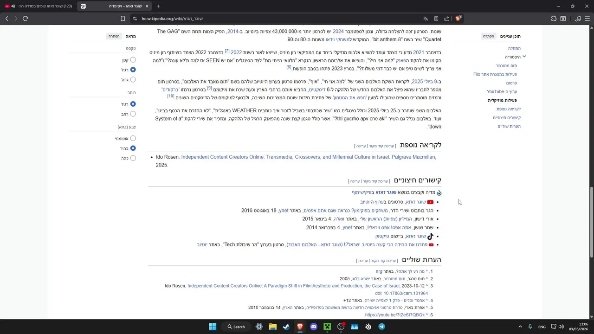Open the Windows Start menu

coord(213,327)
